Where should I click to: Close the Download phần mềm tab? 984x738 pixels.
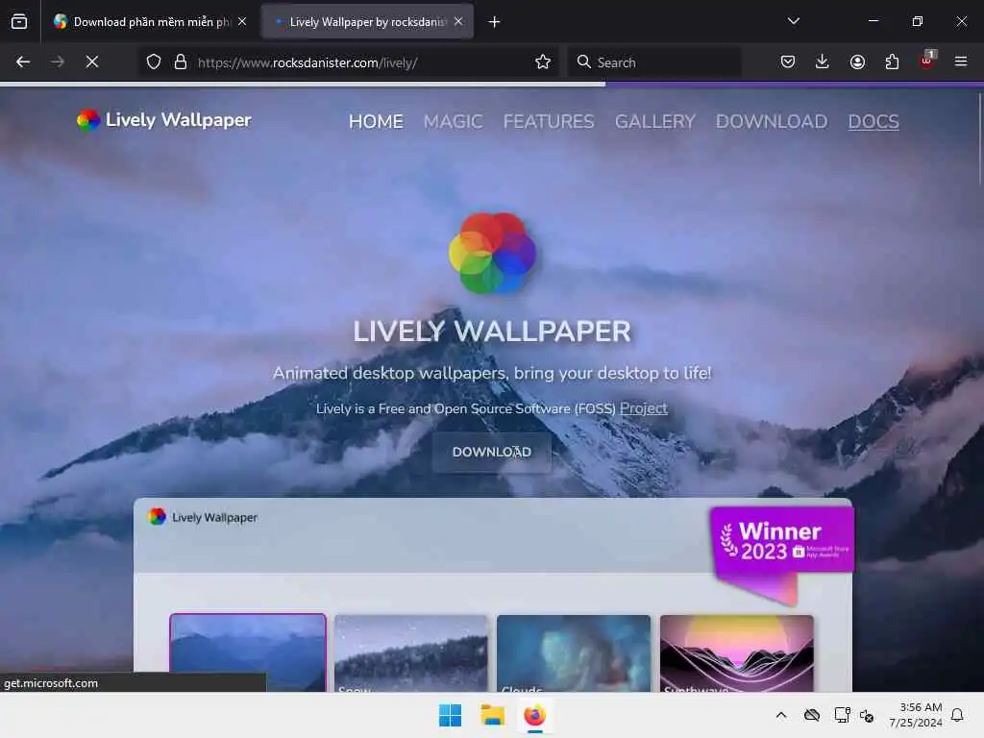click(x=241, y=21)
